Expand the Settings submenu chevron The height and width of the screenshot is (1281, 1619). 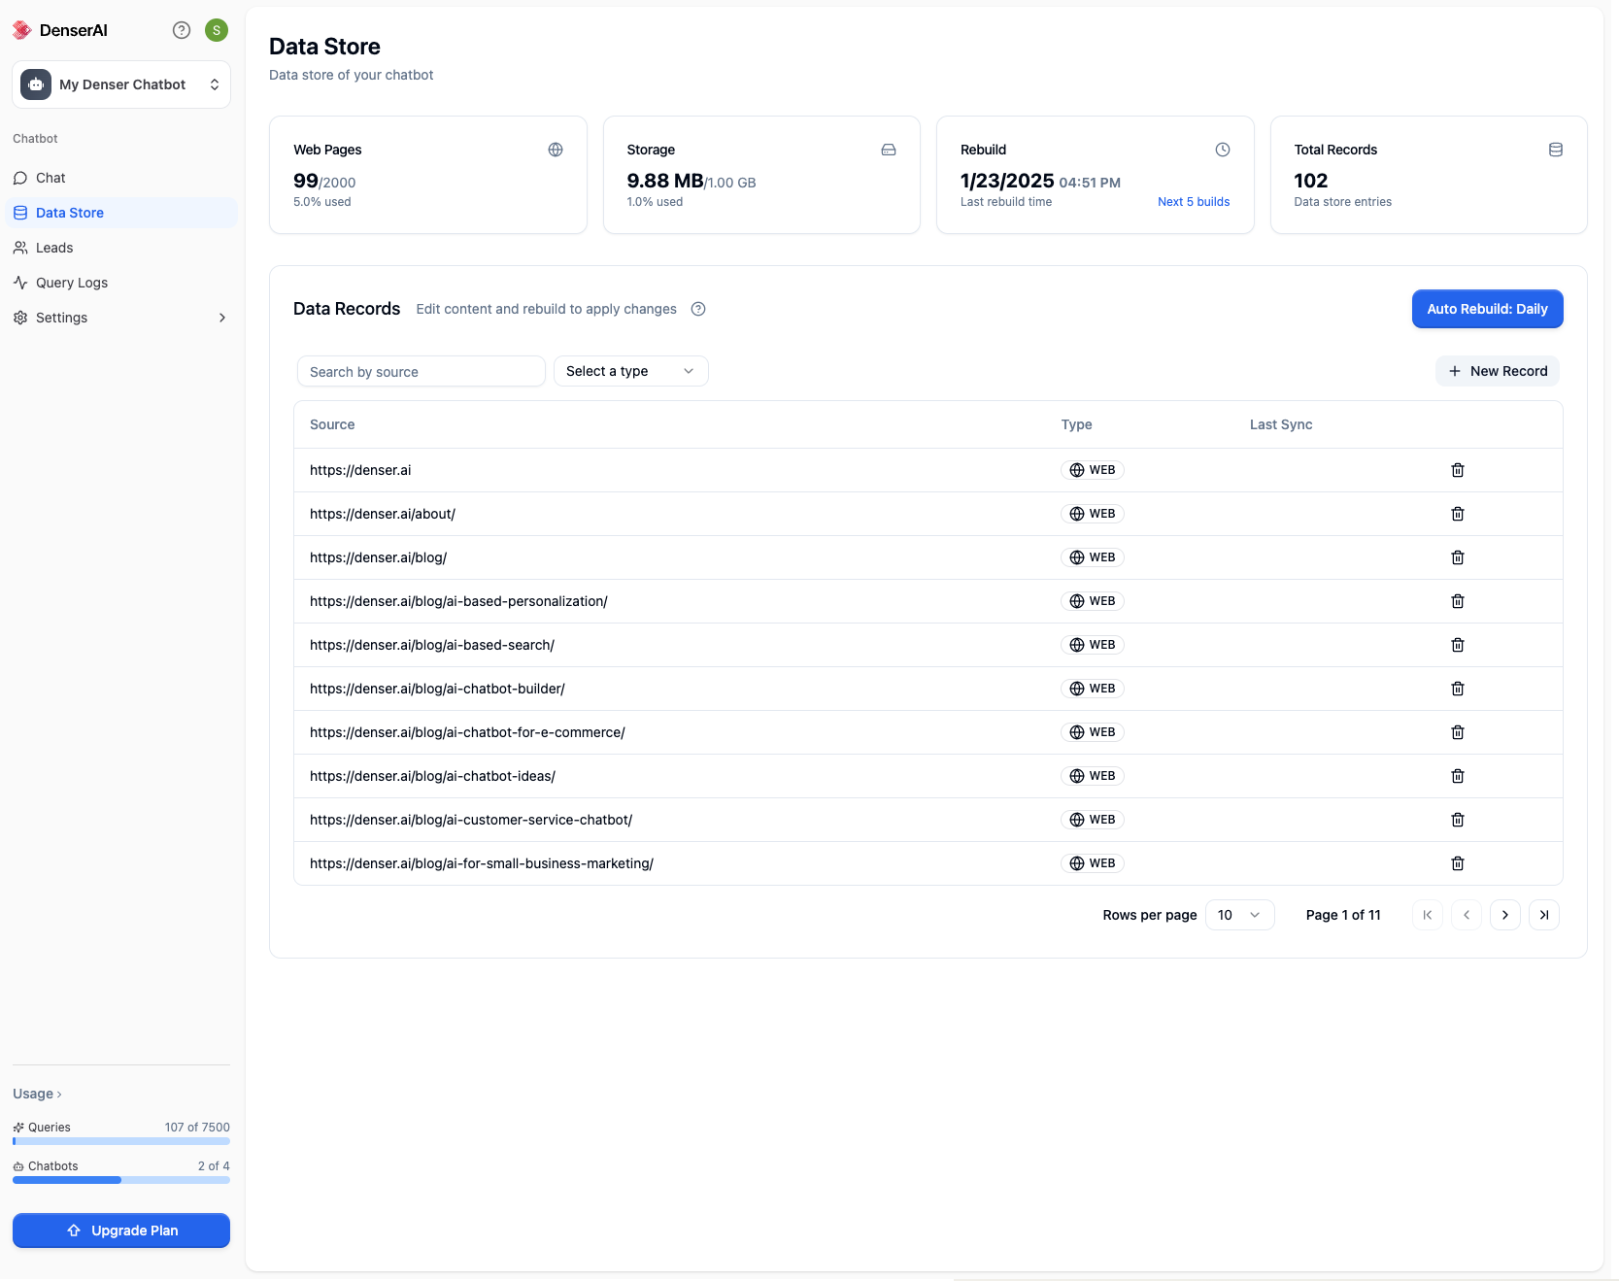[222, 318]
